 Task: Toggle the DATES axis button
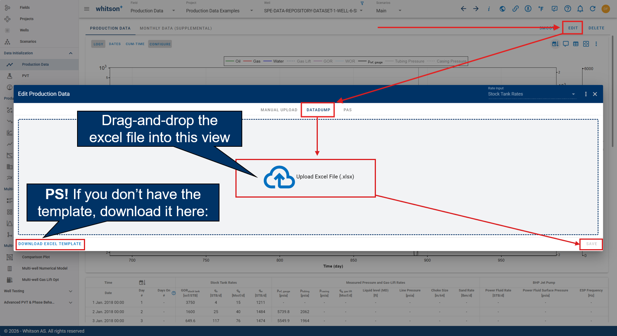coord(115,44)
